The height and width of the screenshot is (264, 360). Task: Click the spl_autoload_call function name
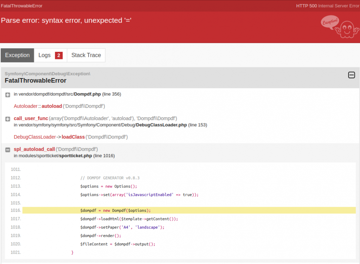34,149
